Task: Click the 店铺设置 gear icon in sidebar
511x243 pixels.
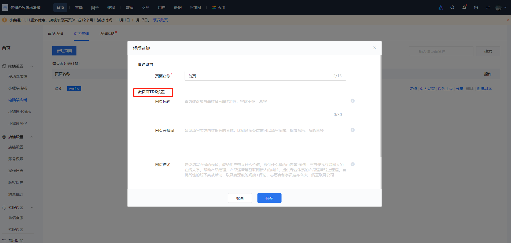Action: pyautogui.click(x=4, y=137)
